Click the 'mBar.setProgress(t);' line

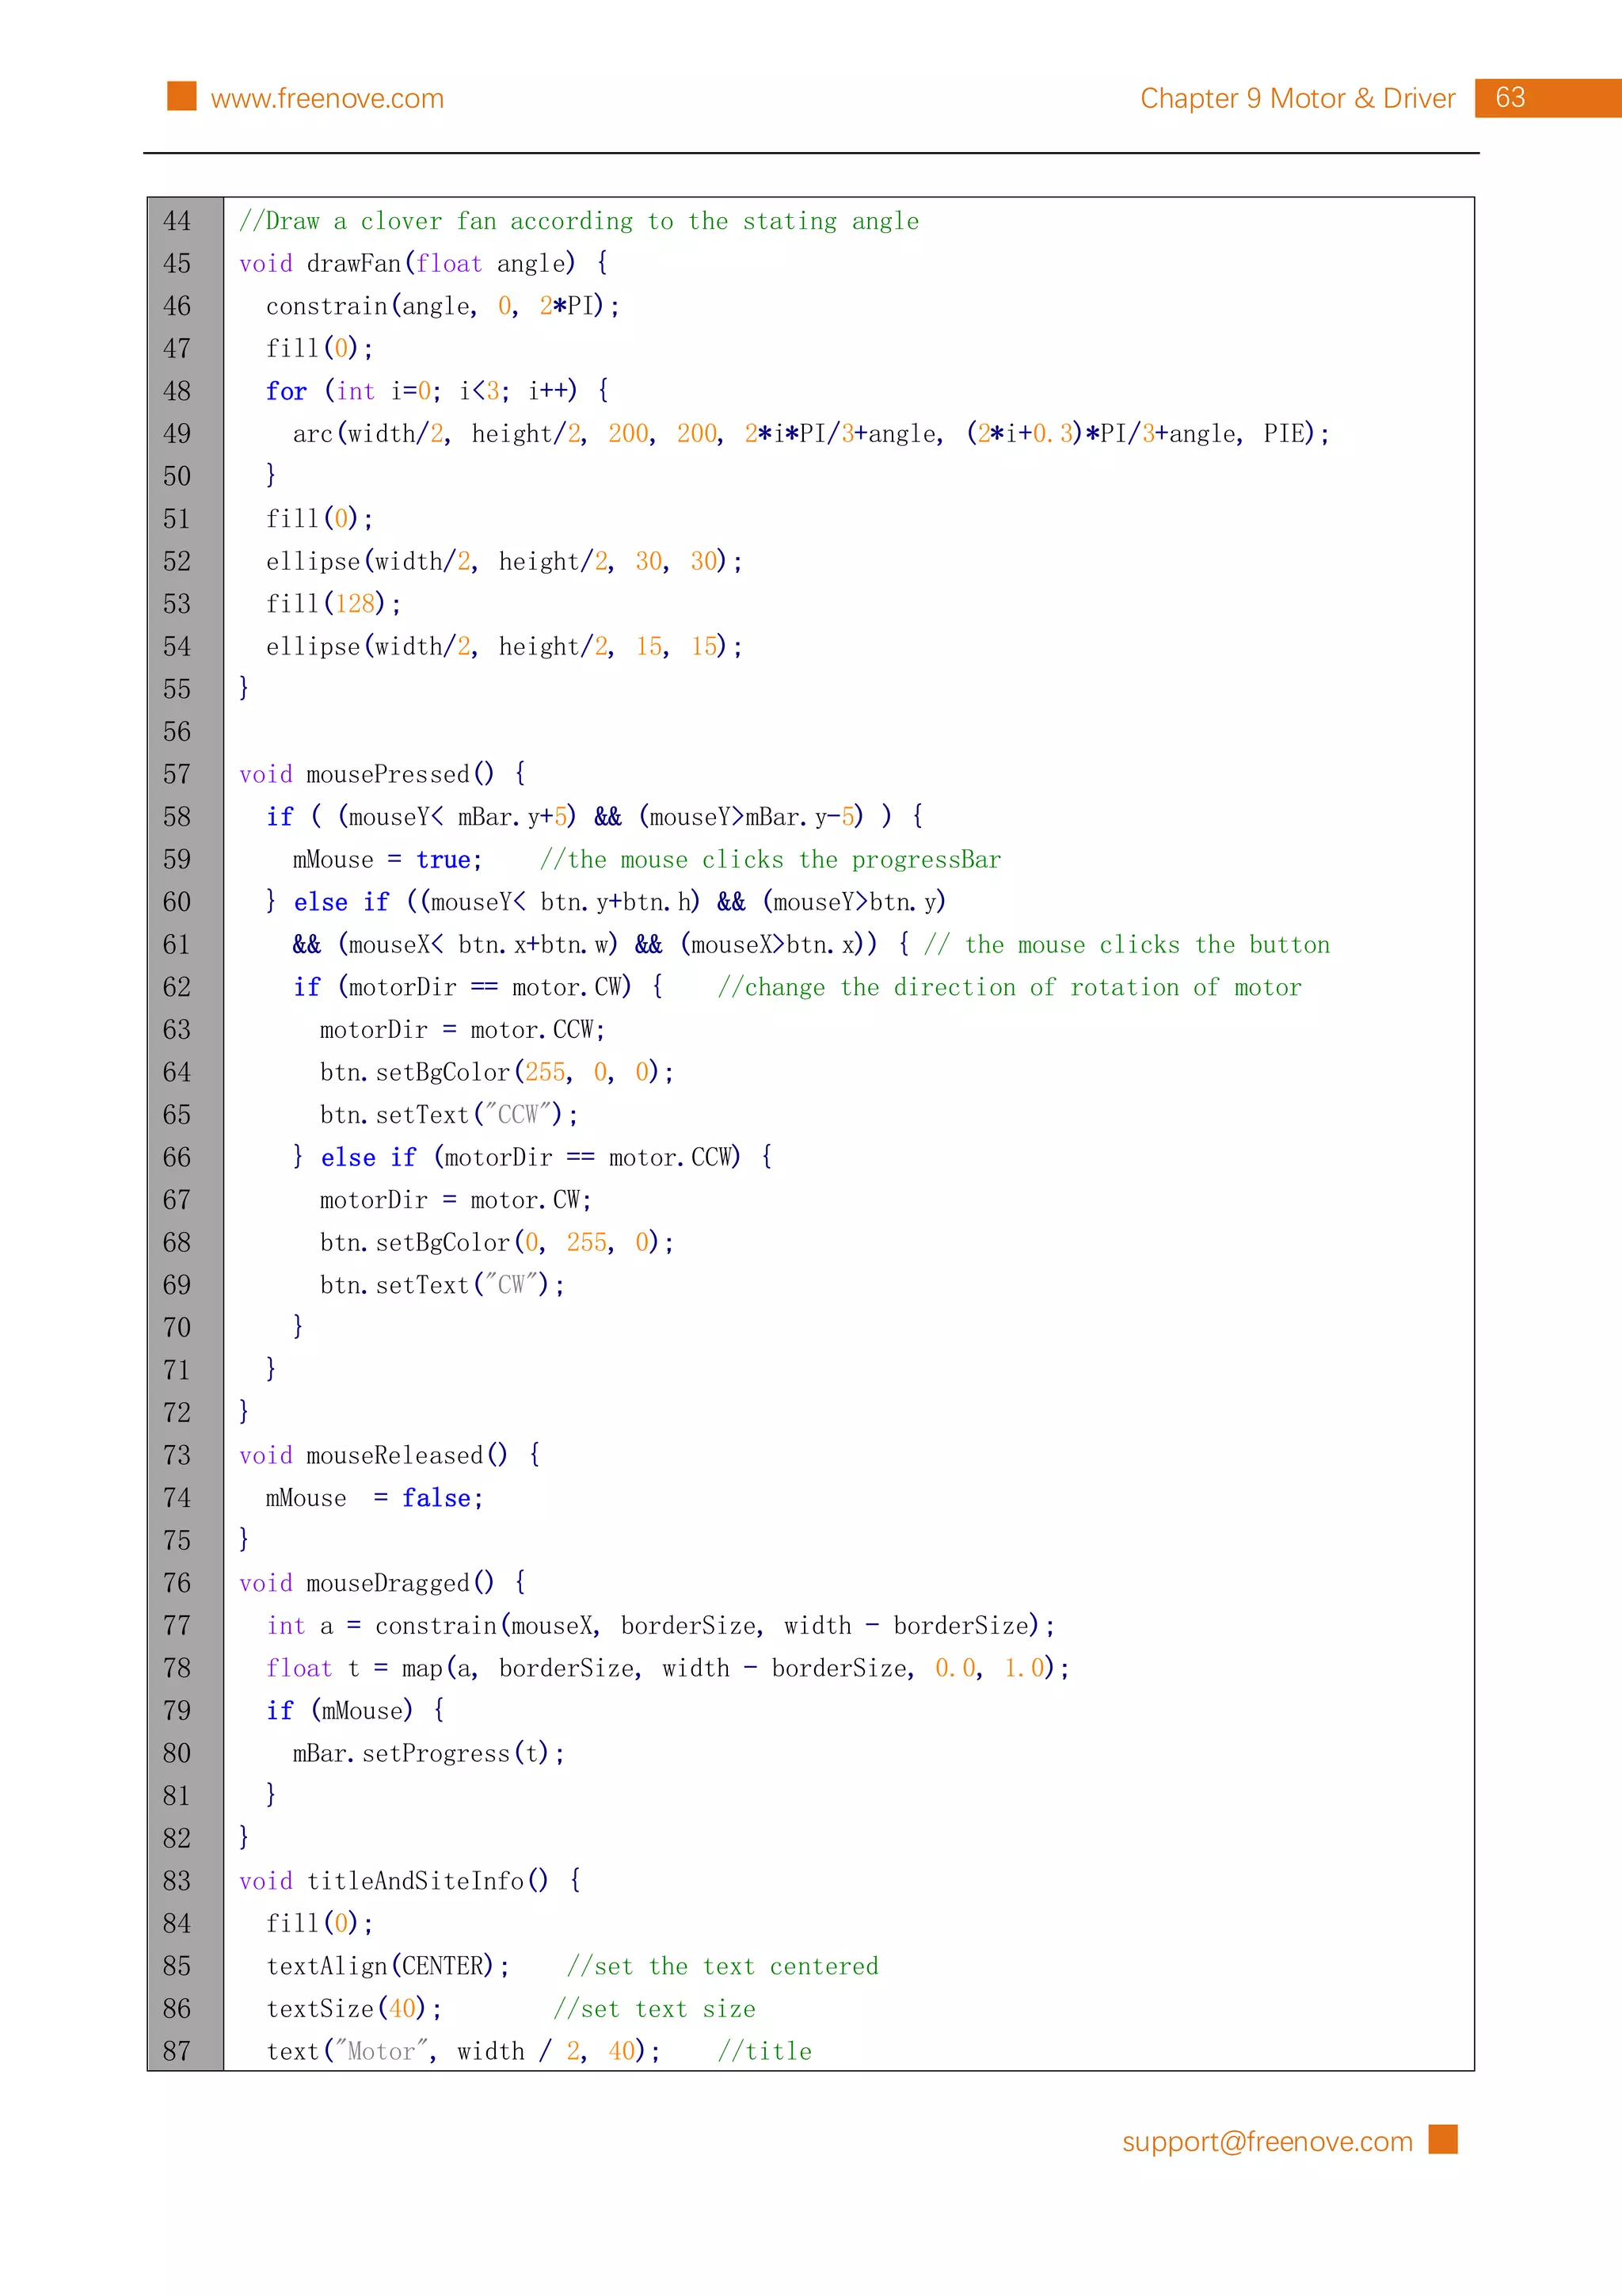coord(428,1753)
